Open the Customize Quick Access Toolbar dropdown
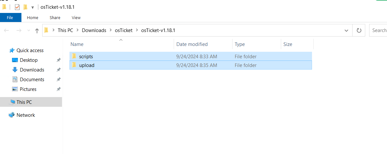The image size is (387, 154). 32,7
